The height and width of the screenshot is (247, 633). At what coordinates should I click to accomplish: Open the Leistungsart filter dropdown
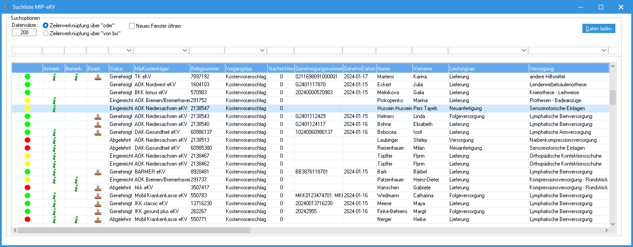click(524, 51)
